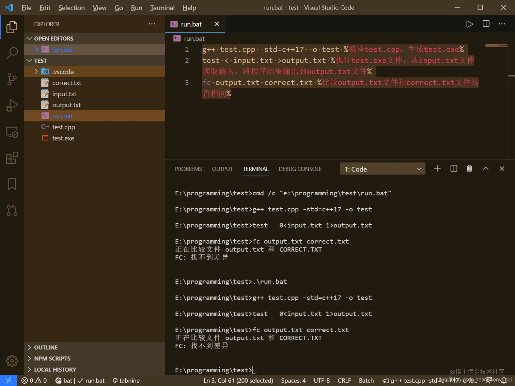515x386 pixels.
Task: Select test.exe in the file tree
Action: [x=94, y=138]
